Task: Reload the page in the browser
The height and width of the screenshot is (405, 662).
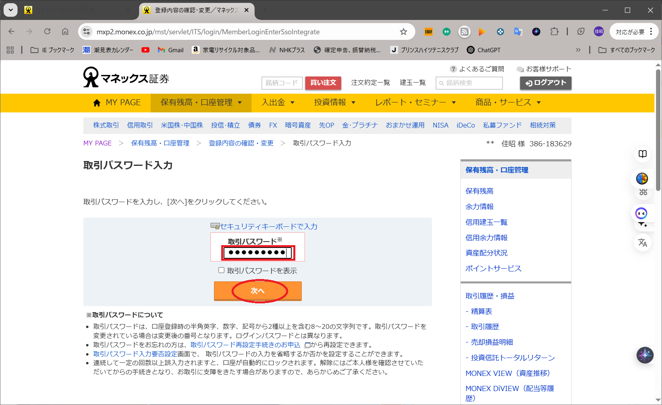Action: (47, 31)
